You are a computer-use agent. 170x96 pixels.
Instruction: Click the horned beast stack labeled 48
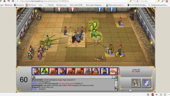[110, 50]
